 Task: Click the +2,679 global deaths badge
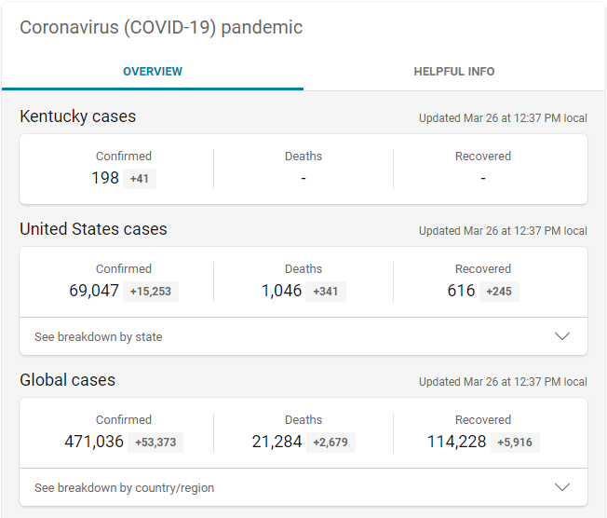coord(330,443)
